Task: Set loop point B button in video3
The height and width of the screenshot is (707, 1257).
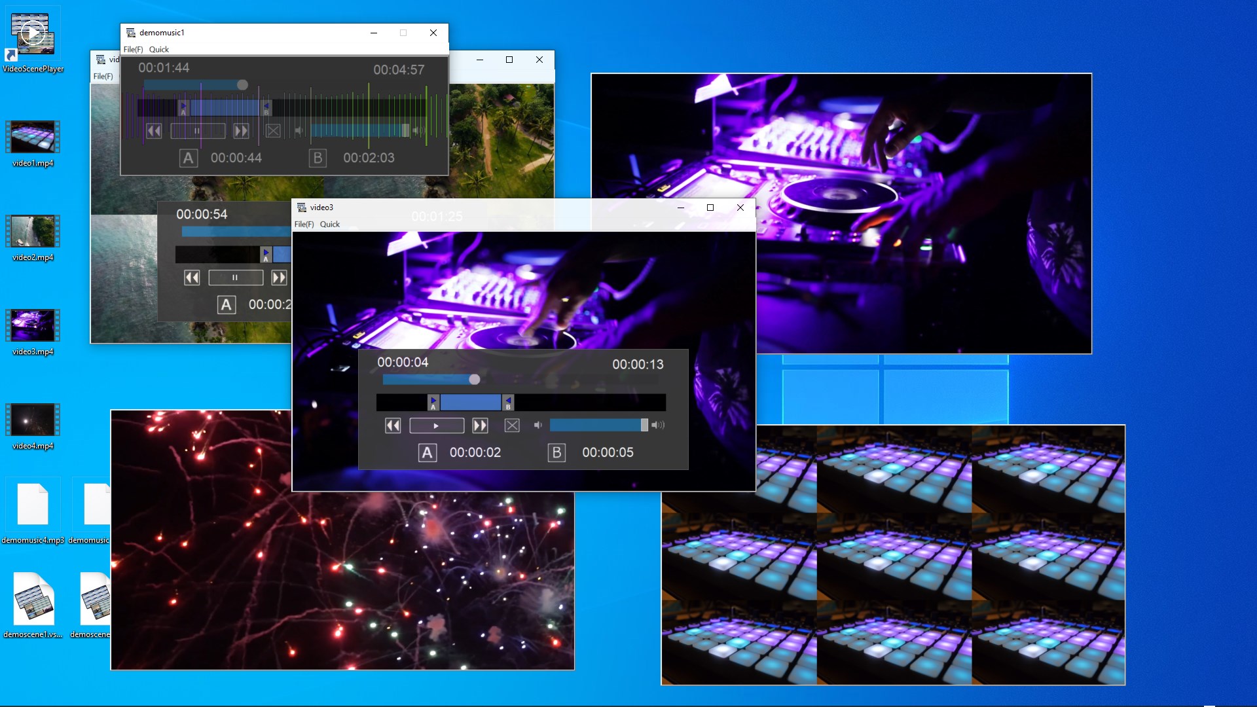Action: pyautogui.click(x=556, y=452)
